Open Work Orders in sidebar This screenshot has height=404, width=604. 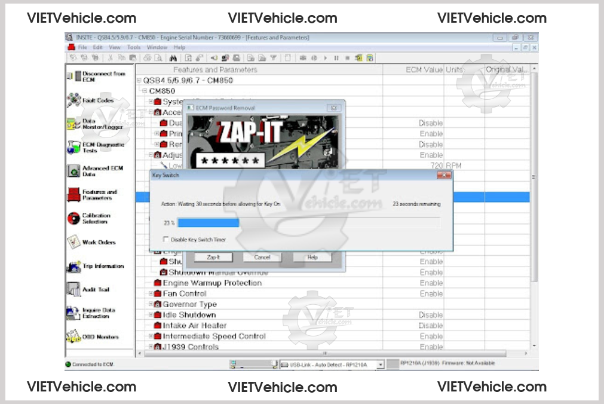73,243
